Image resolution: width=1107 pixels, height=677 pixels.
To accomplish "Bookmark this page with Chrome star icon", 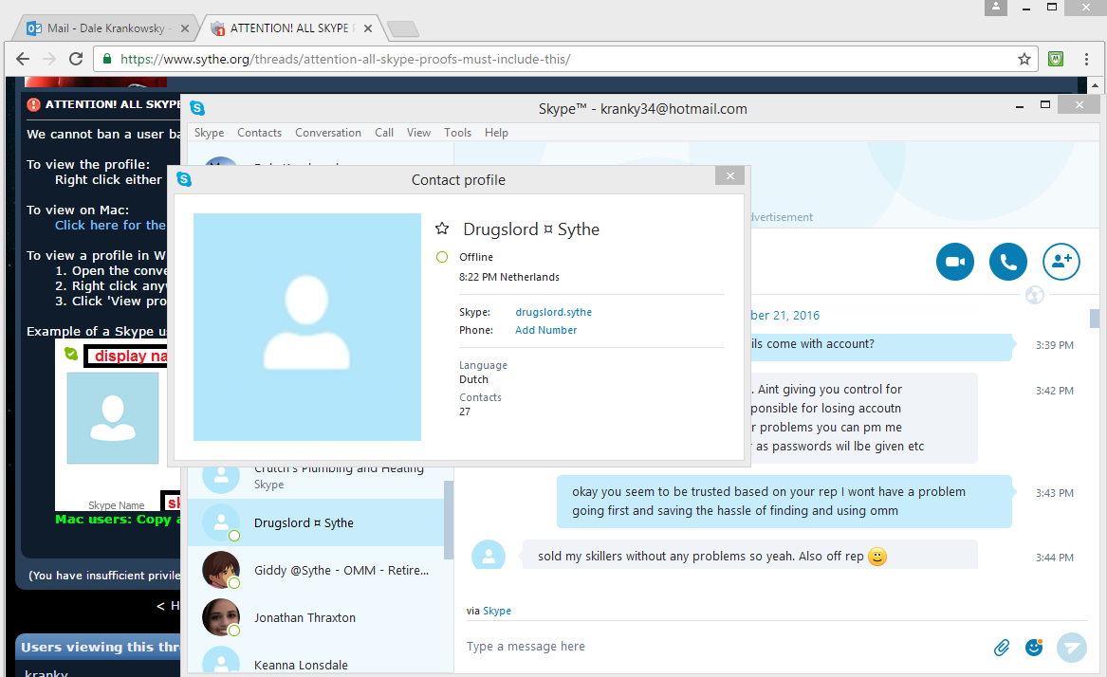I will click(1024, 60).
